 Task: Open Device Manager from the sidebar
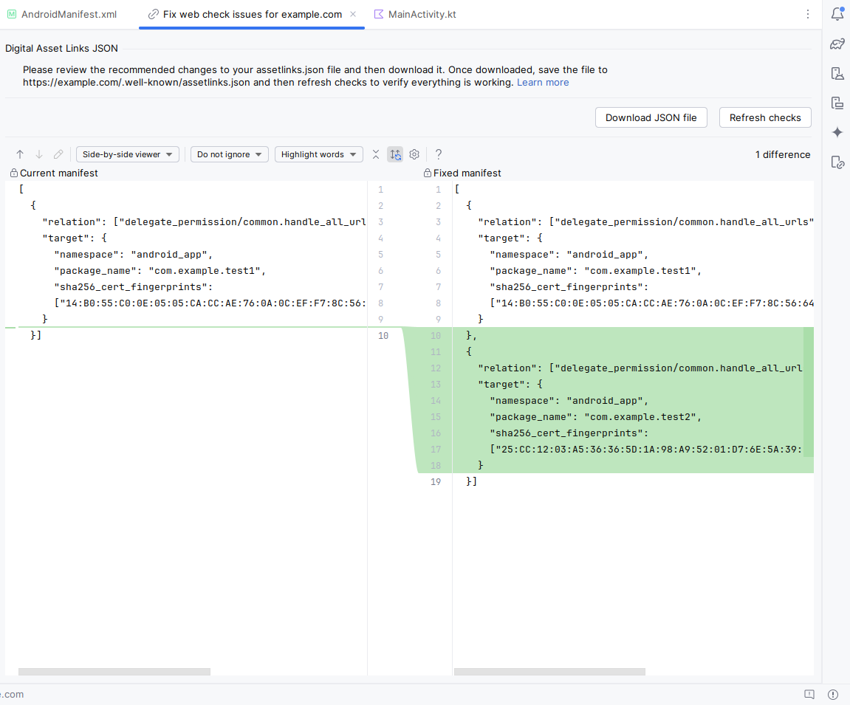click(837, 73)
